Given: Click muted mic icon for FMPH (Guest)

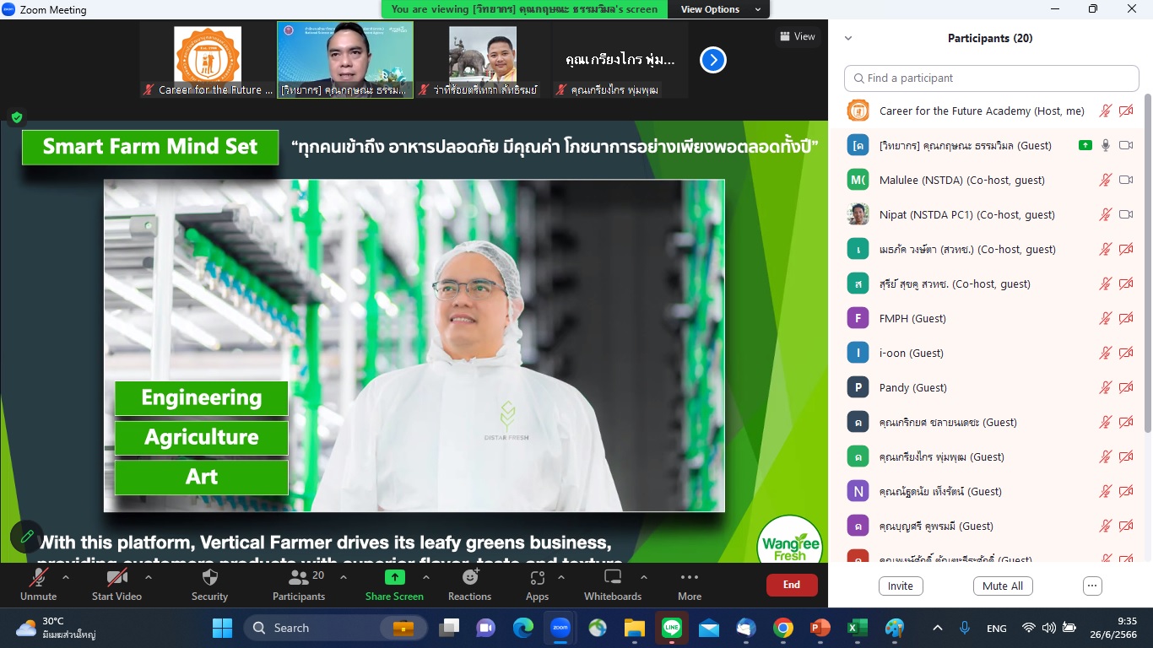Looking at the screenshot, I should [x=1105, y=318].
